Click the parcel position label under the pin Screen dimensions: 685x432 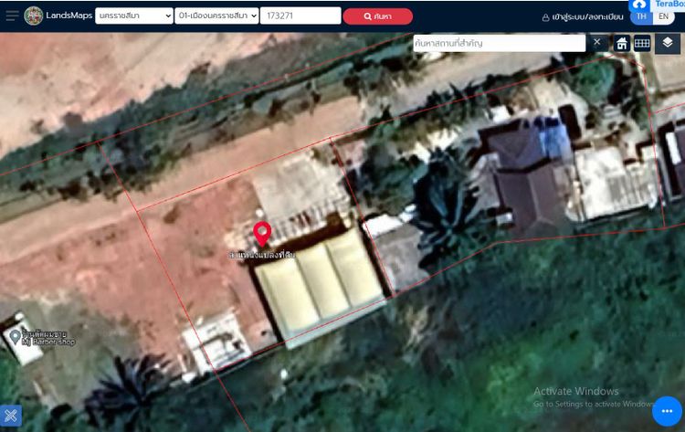click(x=262, y=254)
